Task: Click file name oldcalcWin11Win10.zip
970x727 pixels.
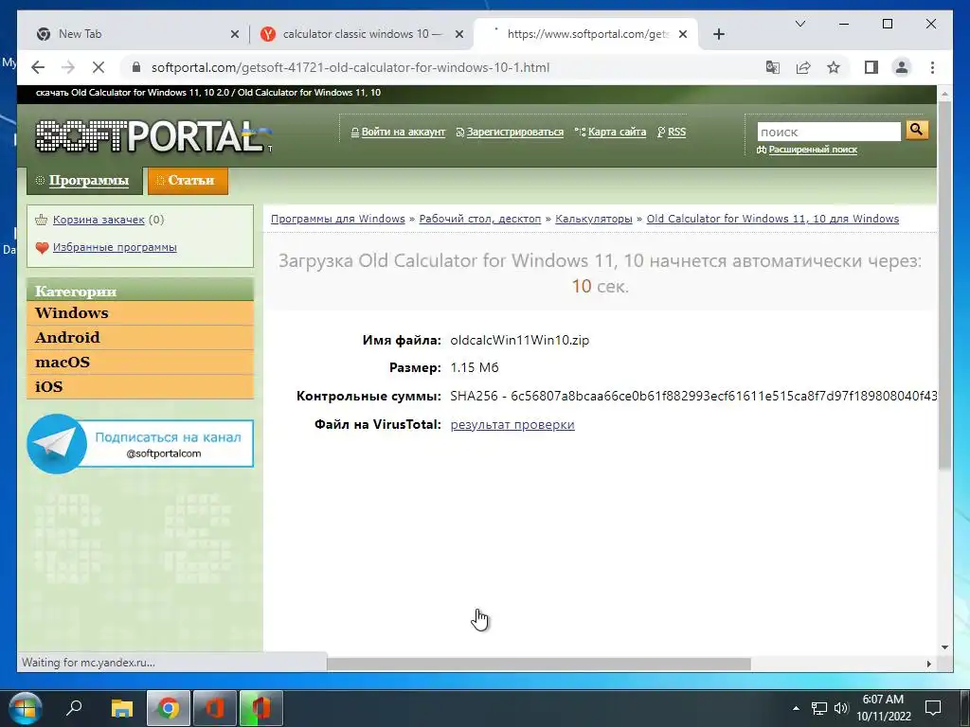Action: point(520,340)
